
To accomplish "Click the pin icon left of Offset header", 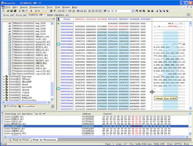I will [x=59, y=19].
